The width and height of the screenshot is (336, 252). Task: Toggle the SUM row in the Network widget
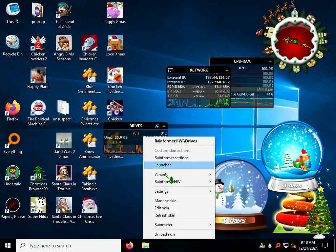tap(199, 96)
